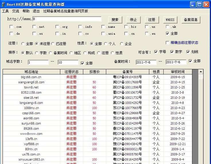Sort by 备案时间 radio option

pyautogui.click(x=50, y=53)
